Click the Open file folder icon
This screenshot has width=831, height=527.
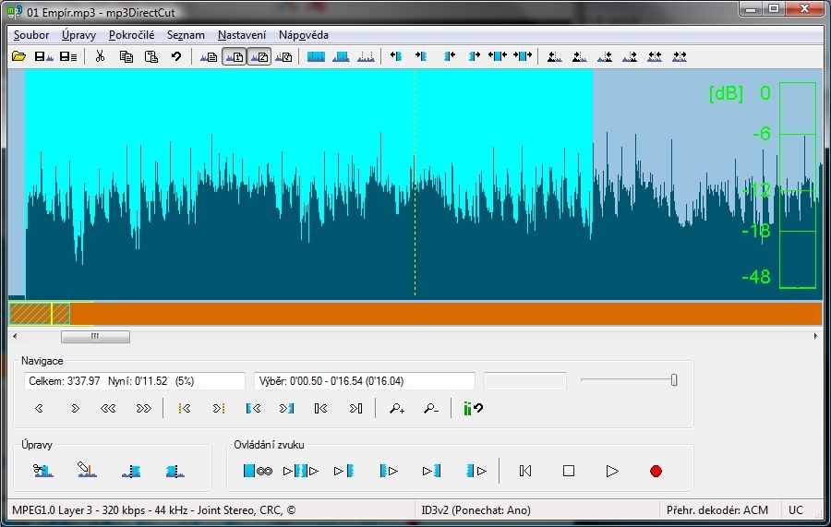18,56
